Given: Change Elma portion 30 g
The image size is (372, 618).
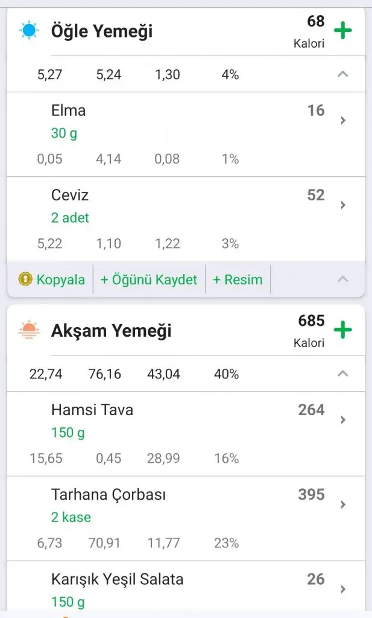Looking at the screenshot, I should (x=64, y=133).
